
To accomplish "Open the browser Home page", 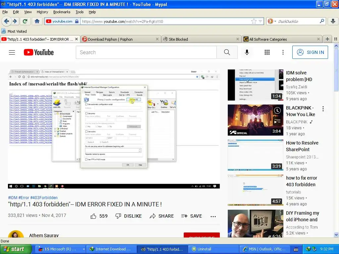I will pos(37,21).
